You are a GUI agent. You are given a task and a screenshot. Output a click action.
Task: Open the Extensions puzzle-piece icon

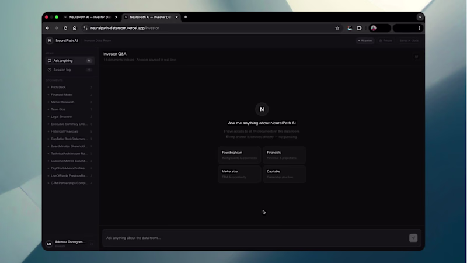click(359, 28)
